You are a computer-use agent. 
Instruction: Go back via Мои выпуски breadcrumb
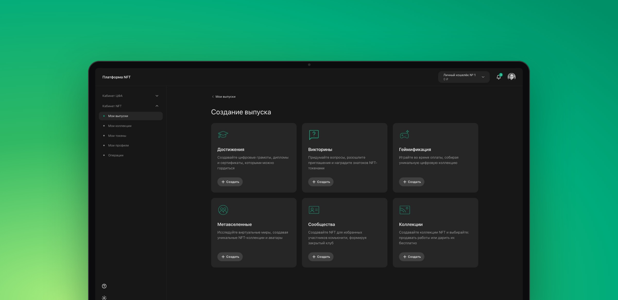(224, 97)
